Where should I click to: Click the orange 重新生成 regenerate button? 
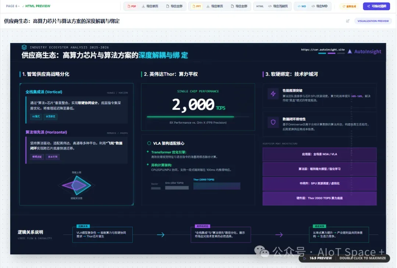[350, 6]
